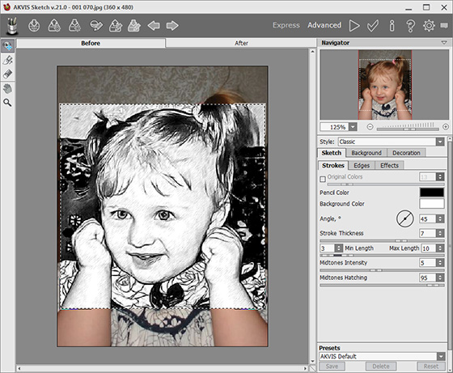Select the Eraser tool in left toolbar

7,74
